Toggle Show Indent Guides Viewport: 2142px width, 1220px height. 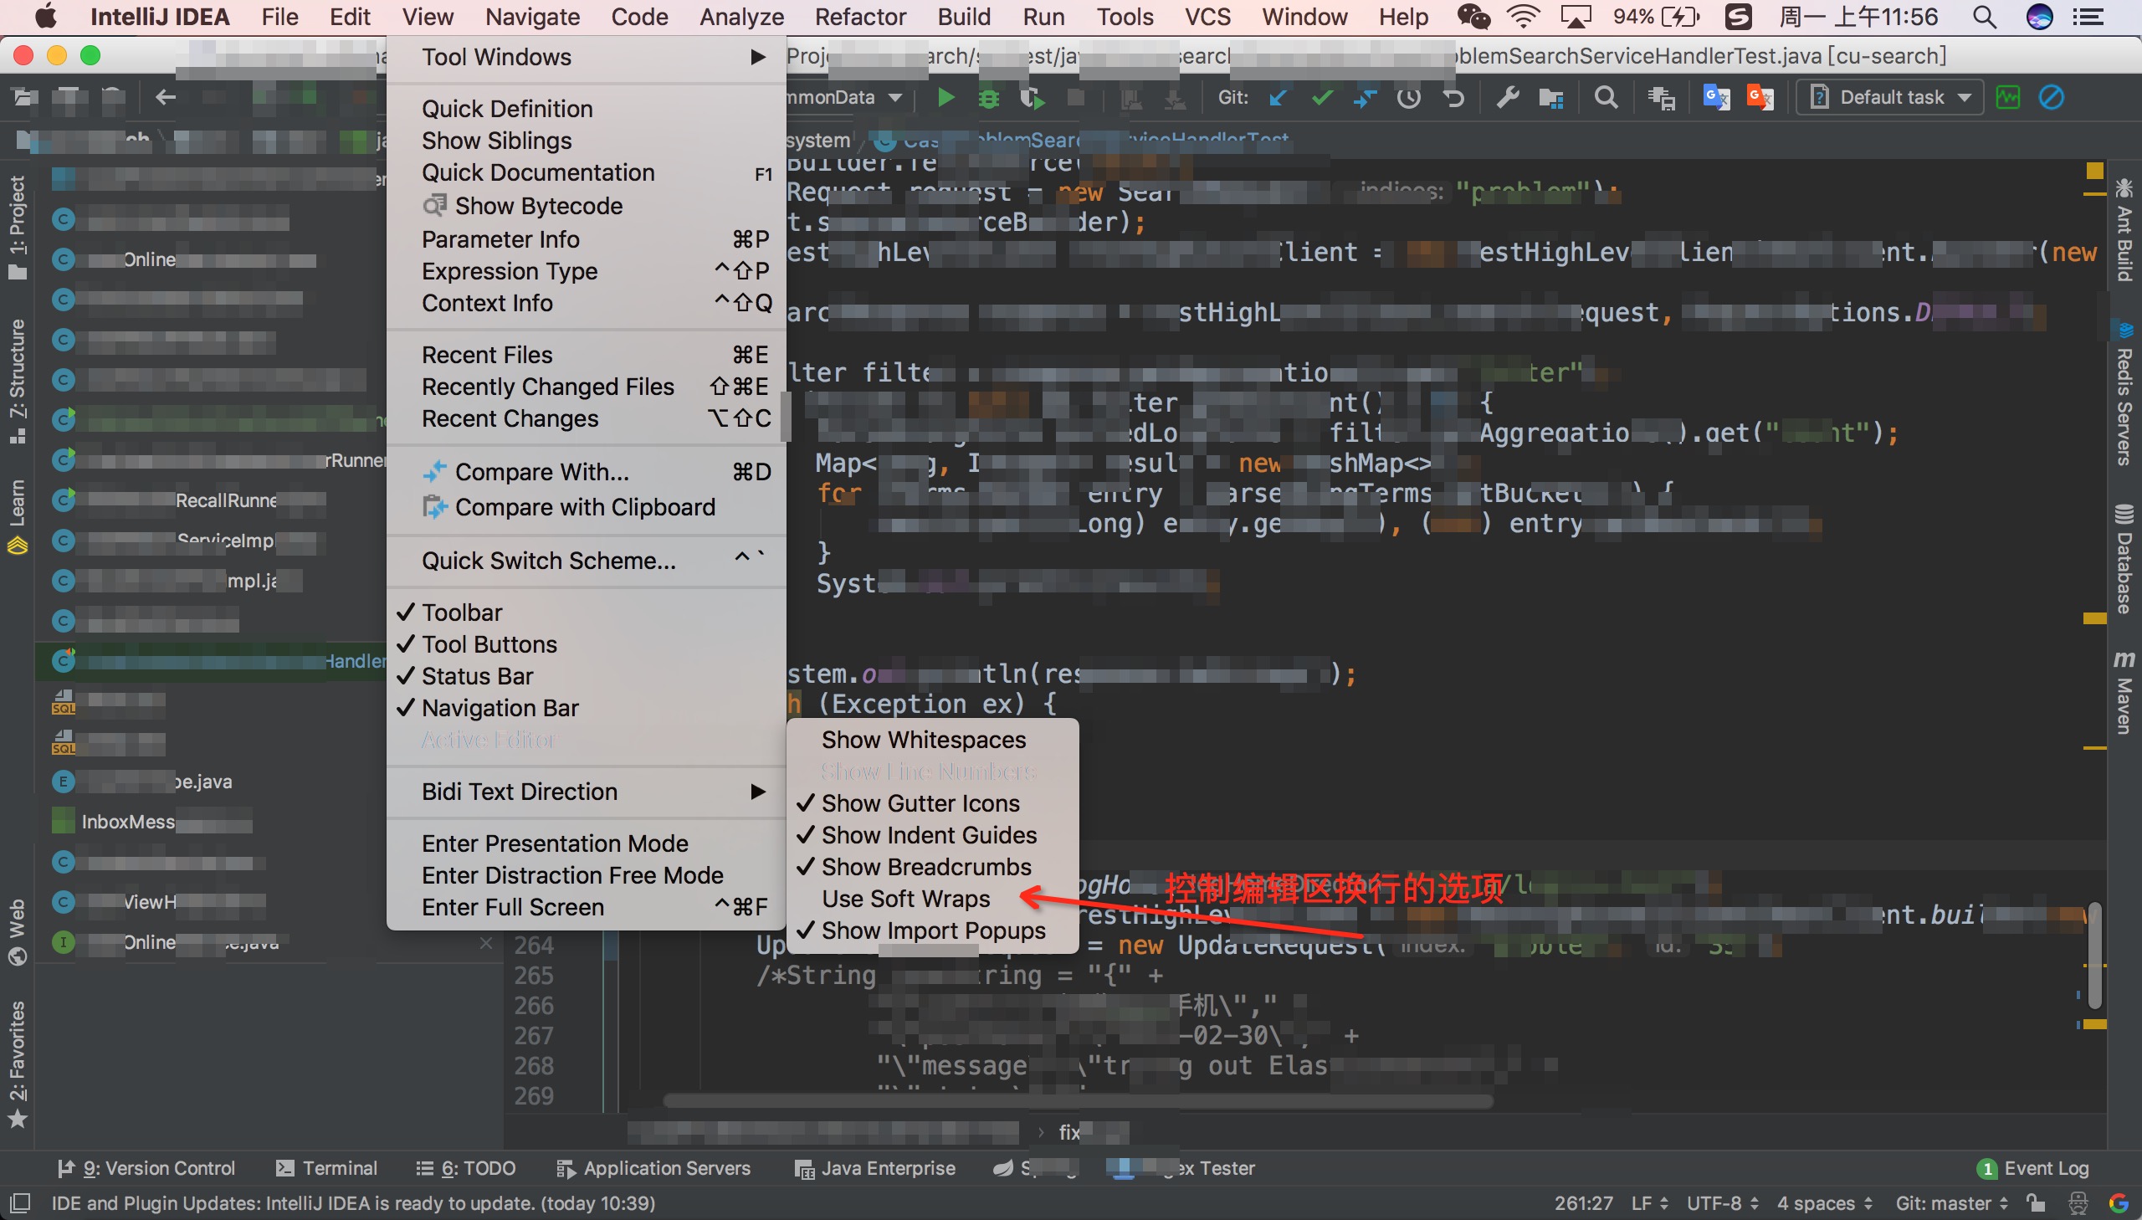[932, 835]
